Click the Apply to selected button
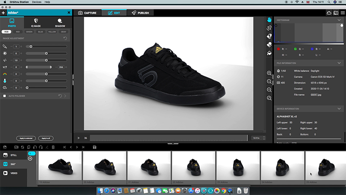The image size is (346, 195). 26,138
